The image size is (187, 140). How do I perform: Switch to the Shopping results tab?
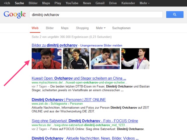[x=82, y=28]
